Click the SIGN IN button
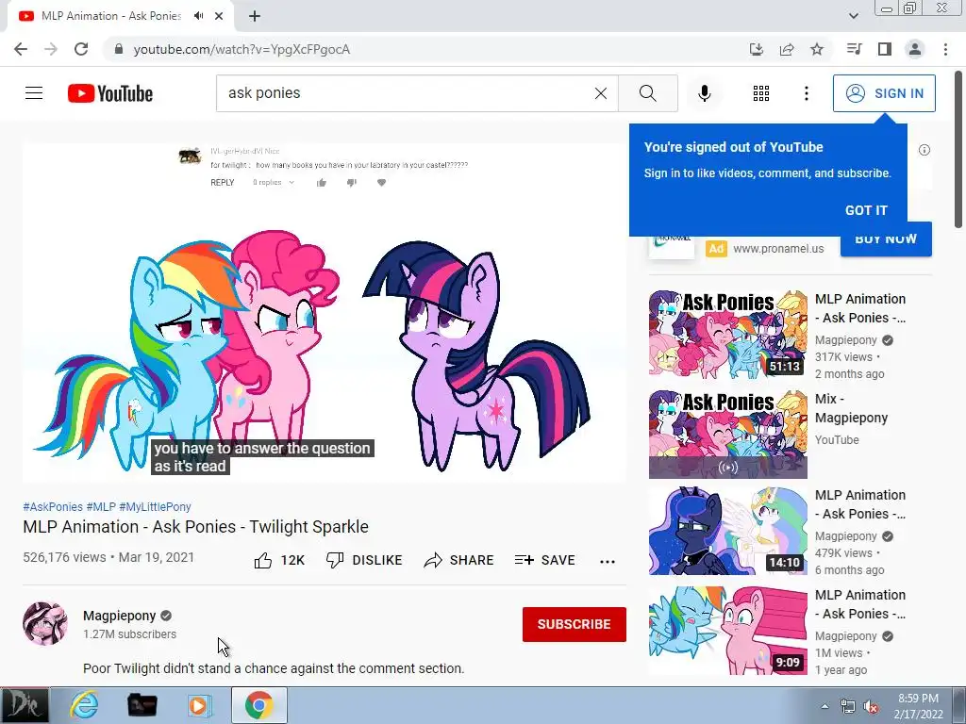 coord(883,93)
